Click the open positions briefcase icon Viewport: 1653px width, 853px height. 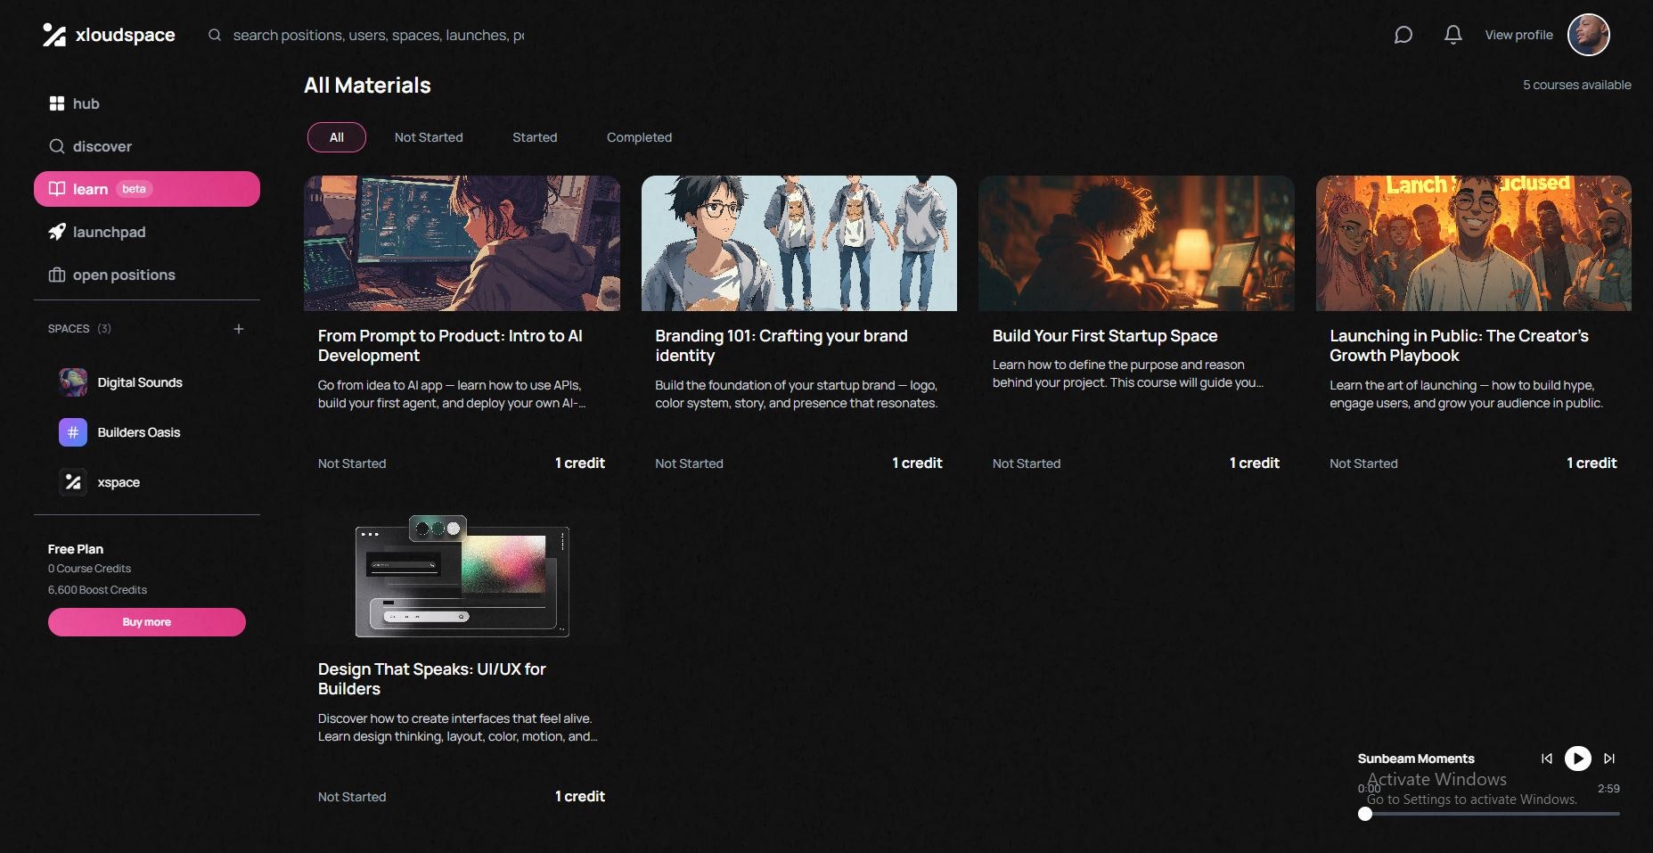pyautogui.click(x=57, y=275)
